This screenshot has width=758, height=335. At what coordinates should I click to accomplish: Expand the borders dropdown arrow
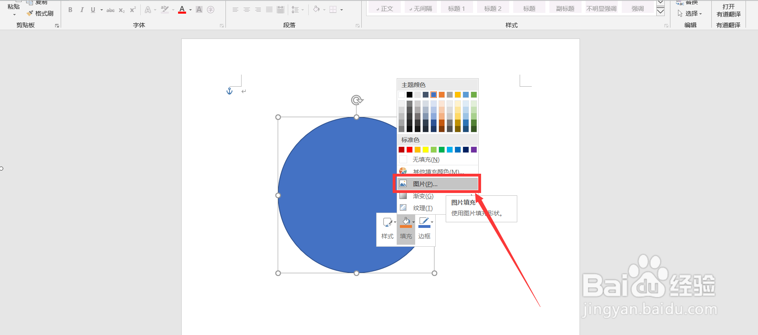coord(342,10)
